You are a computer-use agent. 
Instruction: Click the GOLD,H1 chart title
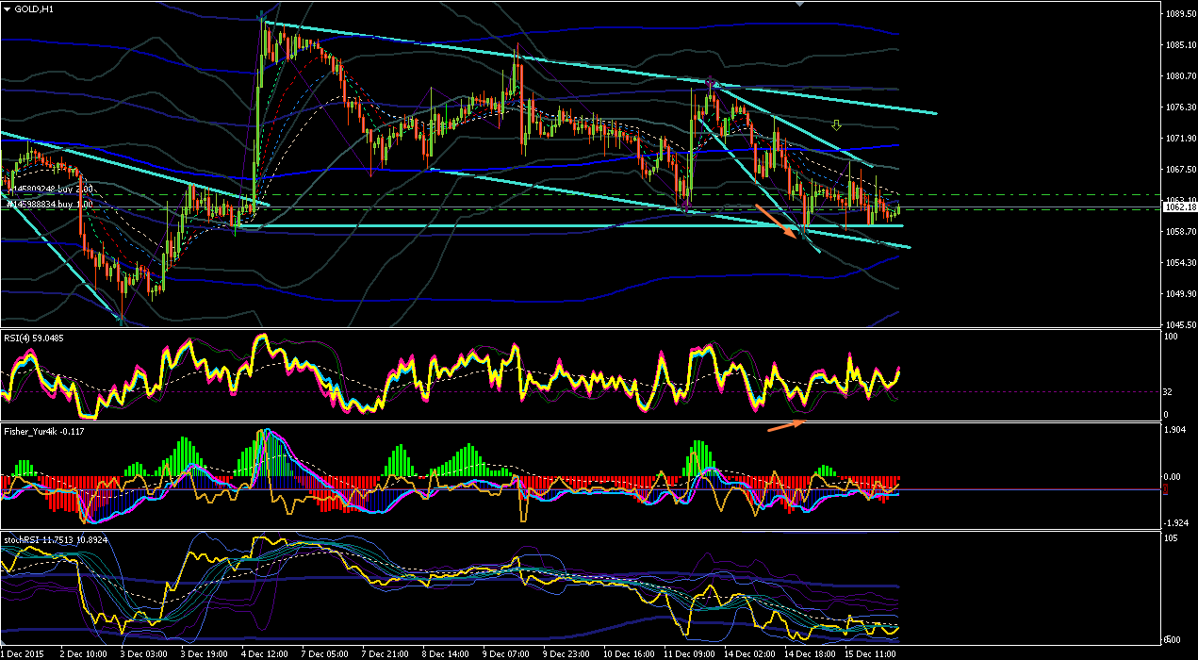coord(33,8)
